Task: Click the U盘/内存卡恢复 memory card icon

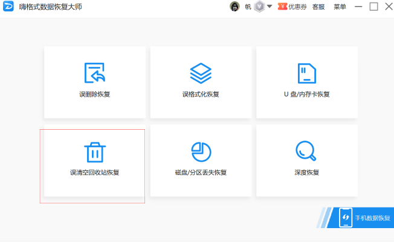Action: click(x=306, y=73)
